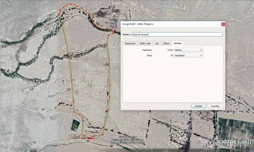This screenshot has width=254, height=152.
Task: Select the Ver tab
Action: [x=157, y=43]
